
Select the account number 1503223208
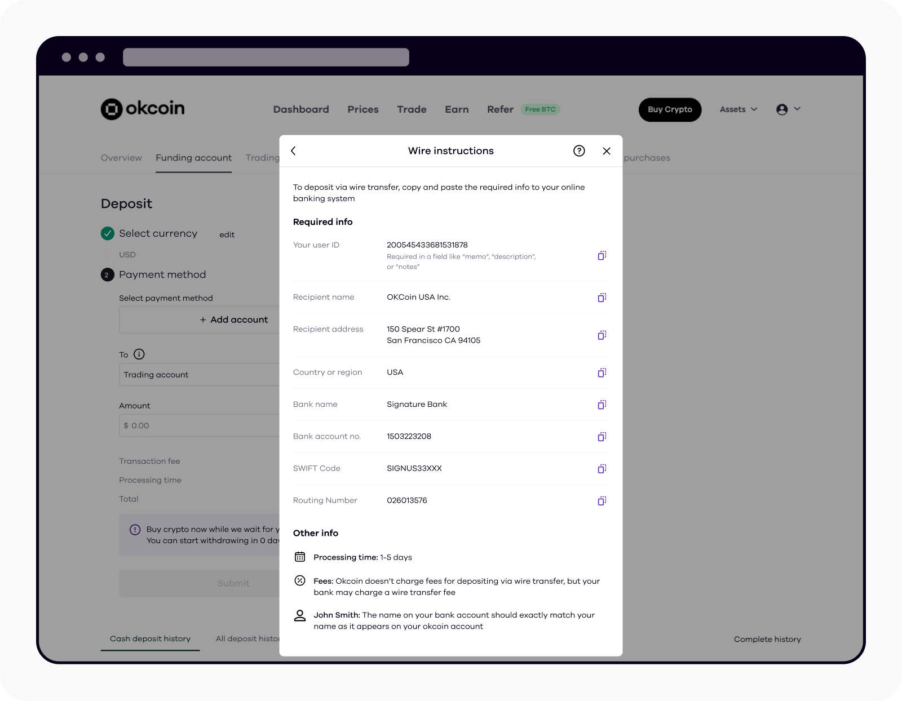[409, 436]
